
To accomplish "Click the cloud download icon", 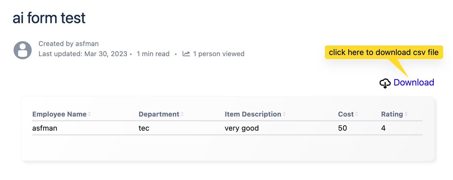I will (385, 83).
